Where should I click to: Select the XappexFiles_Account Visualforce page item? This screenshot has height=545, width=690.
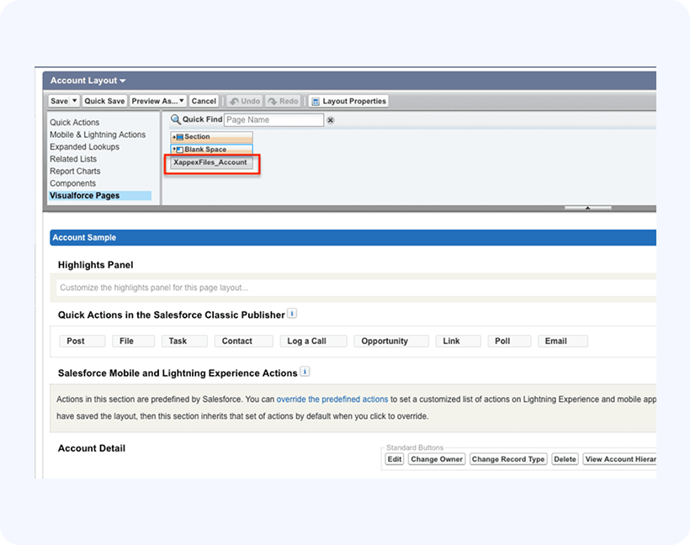pyautogui.click(x=210, y=162)
